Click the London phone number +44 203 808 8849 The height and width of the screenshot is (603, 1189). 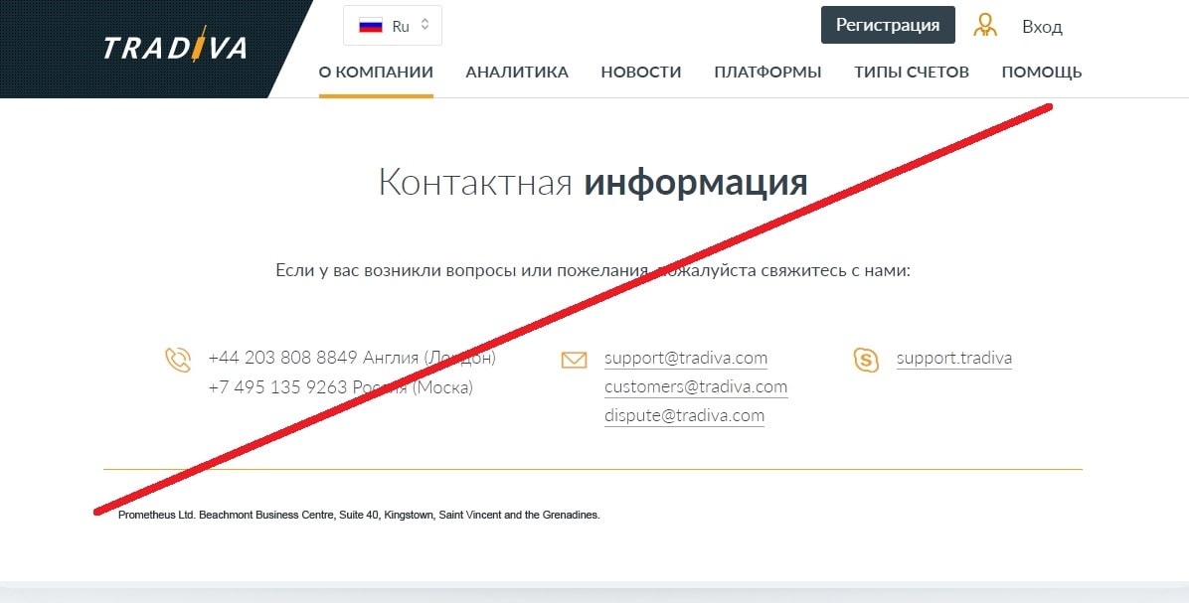click(x=282, y=358)
